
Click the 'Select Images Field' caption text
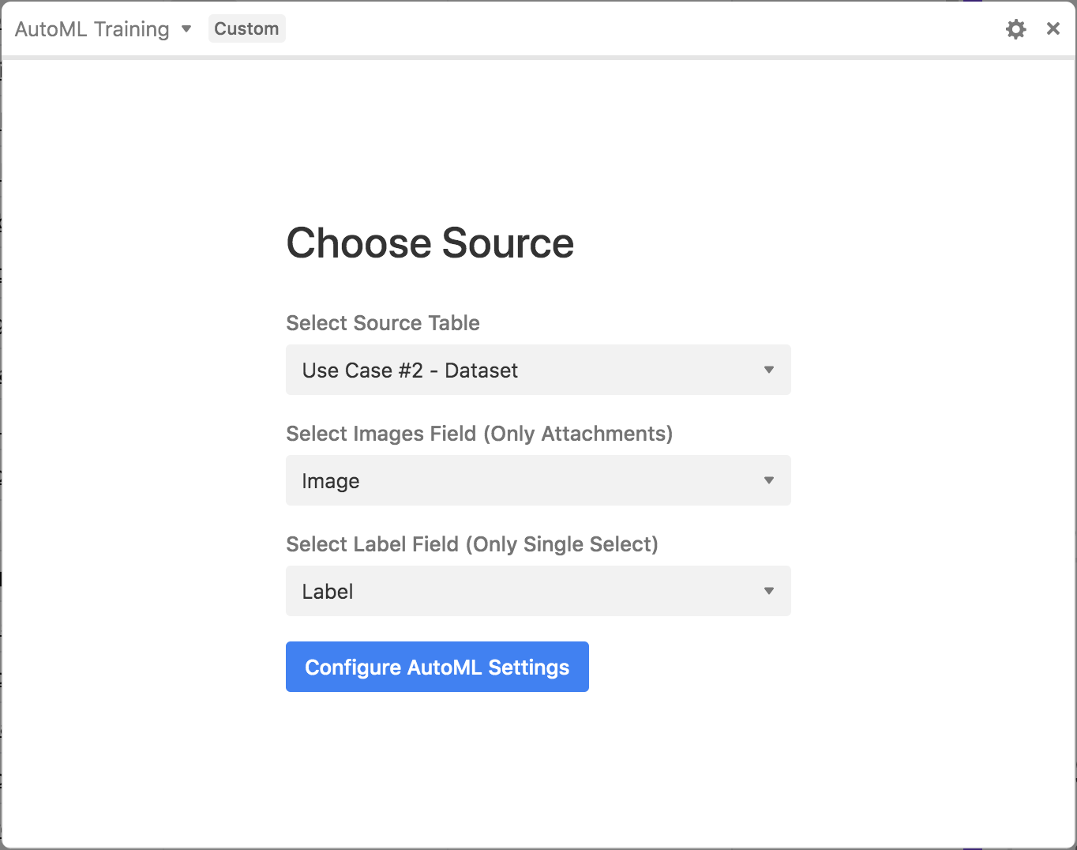point(381,434)
